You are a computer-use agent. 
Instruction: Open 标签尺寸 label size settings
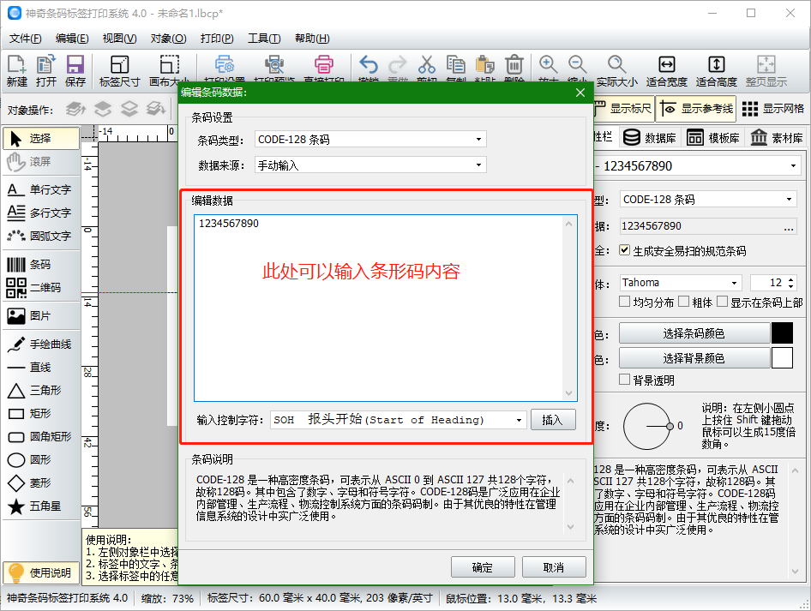pyautogui.click(x=119, y=69)
